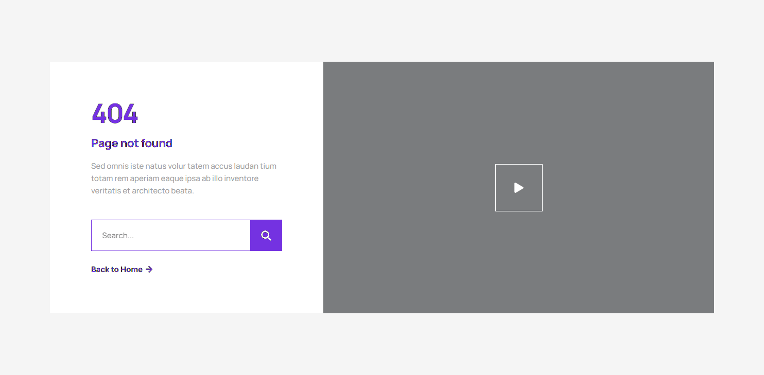This screenshot has width=764, height=375.
Task: Navigate home via the Back to Home text
Action: point(116,269)
